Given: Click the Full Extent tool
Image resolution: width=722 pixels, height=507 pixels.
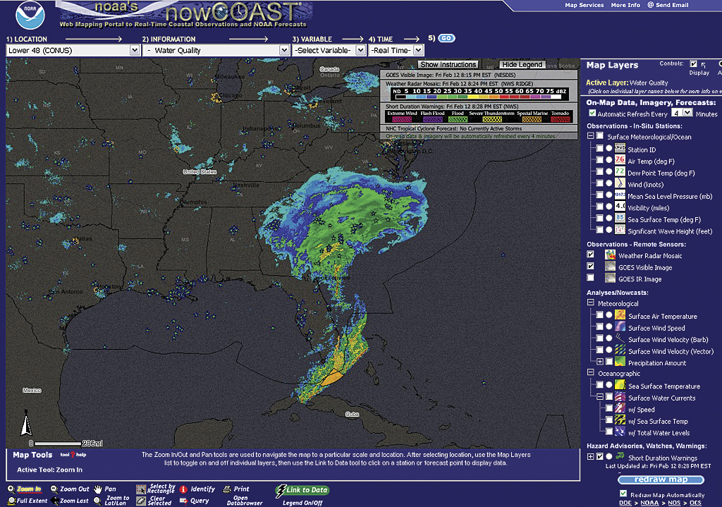Looking at the screenshot, I should [x=27, y=501].
